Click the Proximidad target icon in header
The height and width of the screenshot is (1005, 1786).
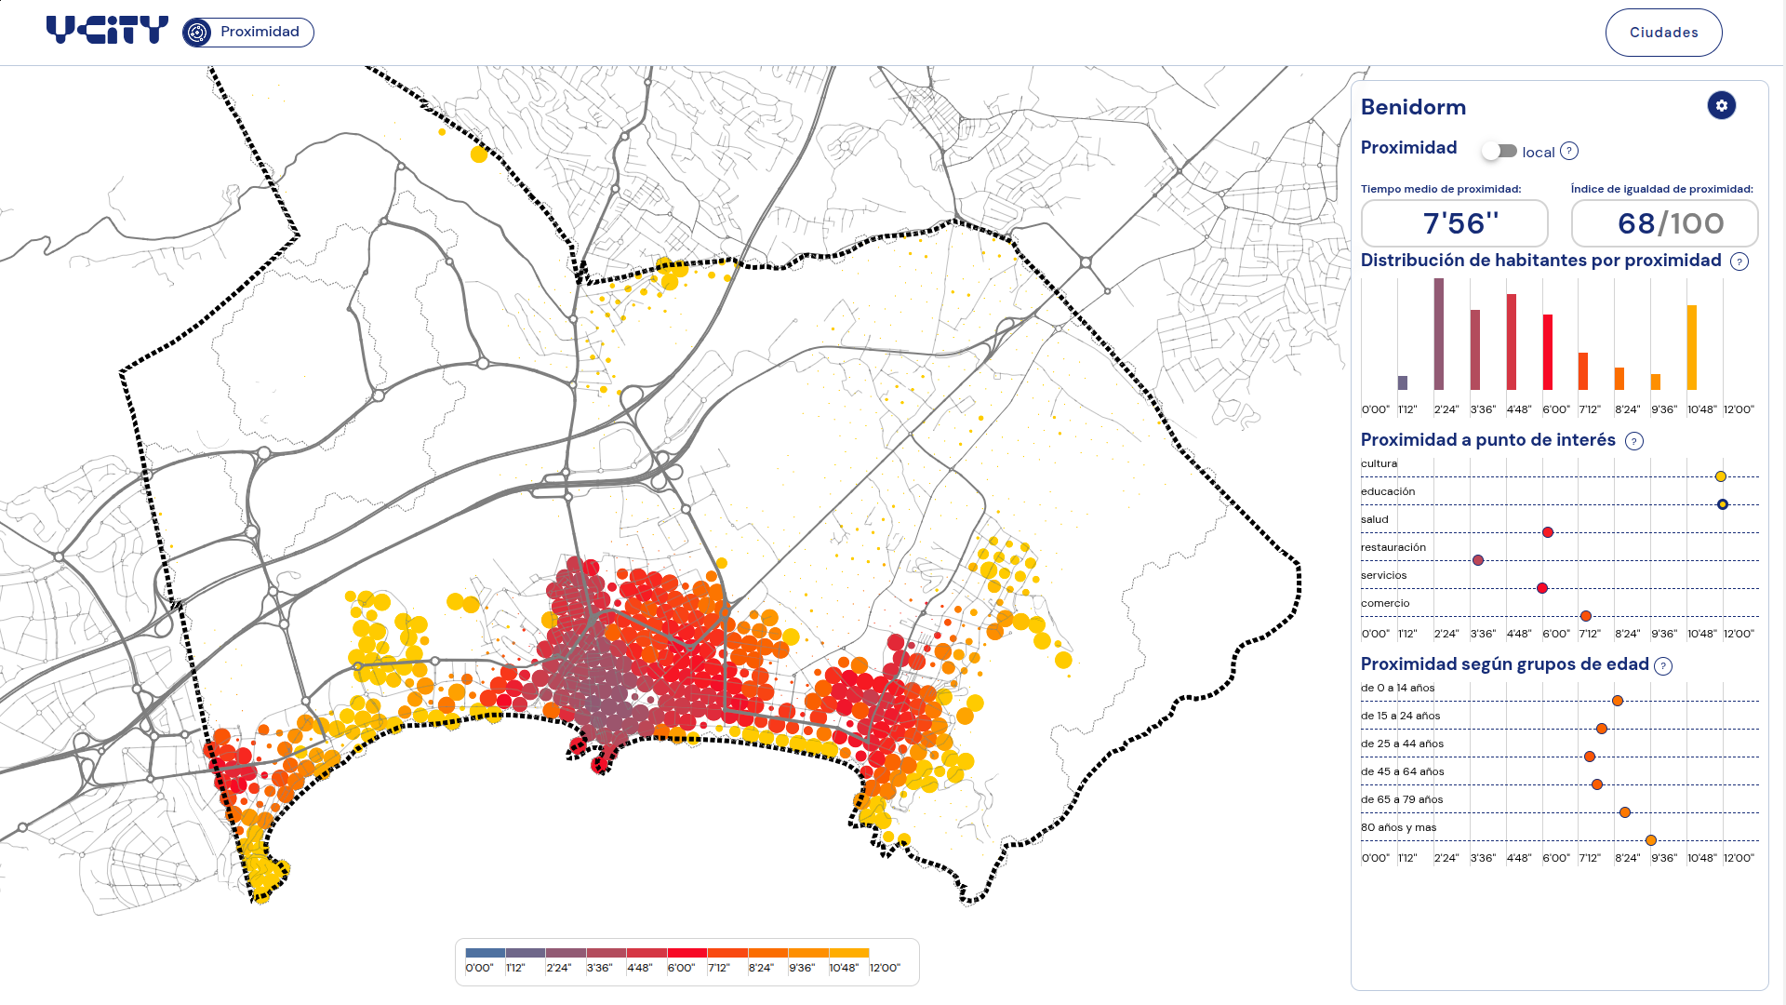[x=197, y=33]
